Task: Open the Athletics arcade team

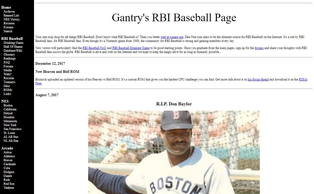Action: point(9,156)
